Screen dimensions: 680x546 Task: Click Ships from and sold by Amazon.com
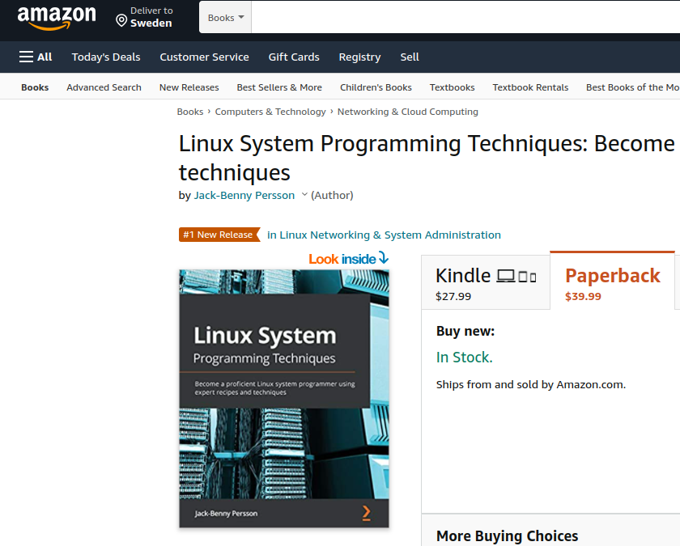531,384
